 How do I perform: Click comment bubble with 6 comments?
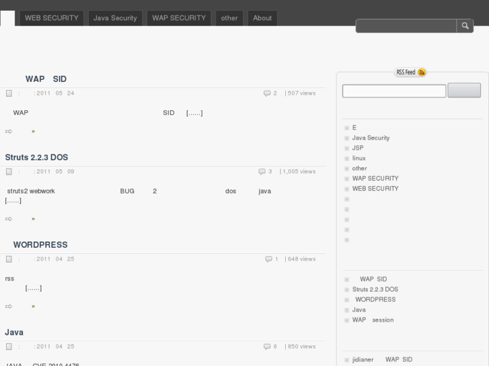coord(267,347)
